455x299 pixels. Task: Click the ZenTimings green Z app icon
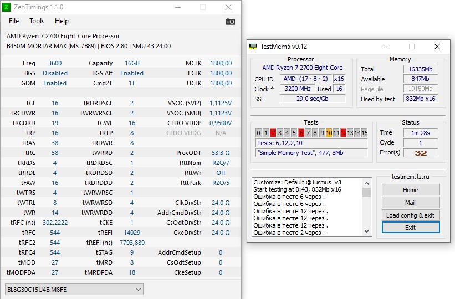pyautogui.click(x=7, y=7)
